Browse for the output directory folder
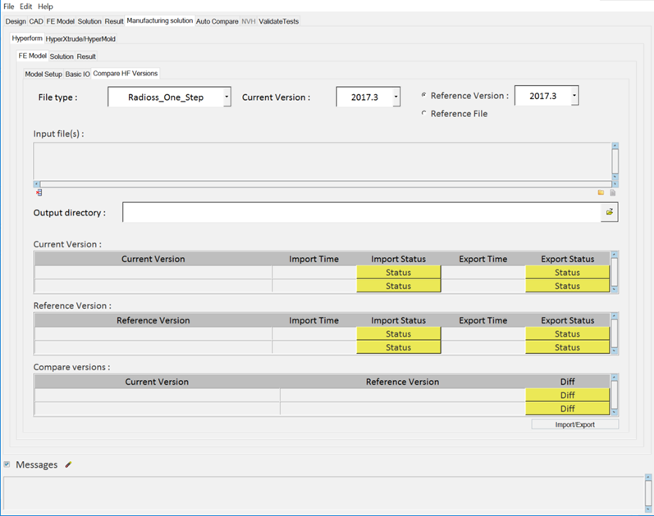Viewport: 654px width, 516px height. point(609,212)
